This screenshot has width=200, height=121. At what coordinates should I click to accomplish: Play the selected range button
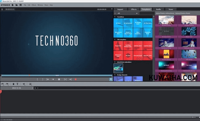(65, 79)
